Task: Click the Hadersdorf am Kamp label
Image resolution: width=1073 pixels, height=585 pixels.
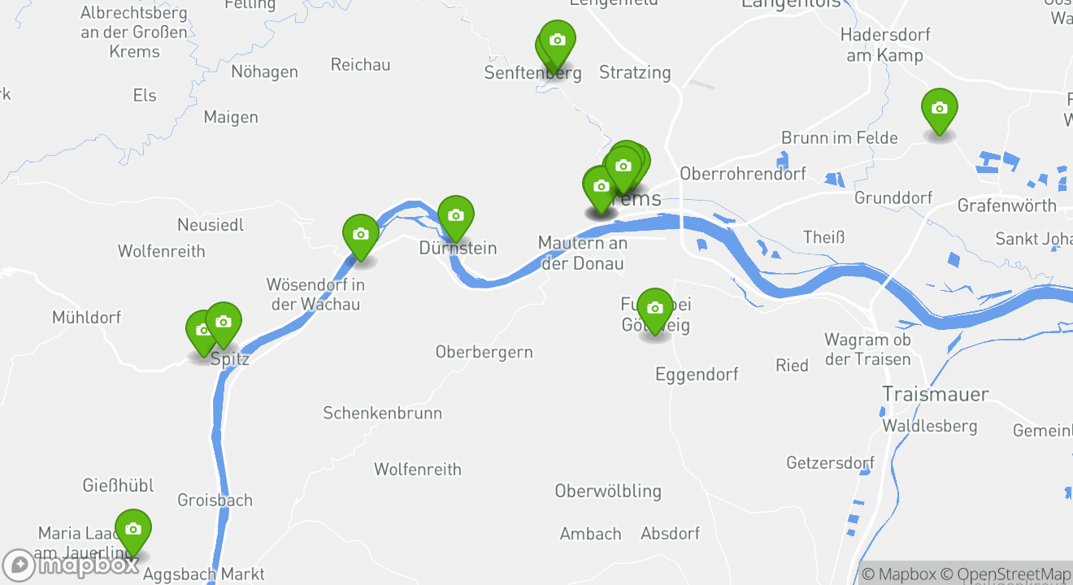Action: (885, 45)
